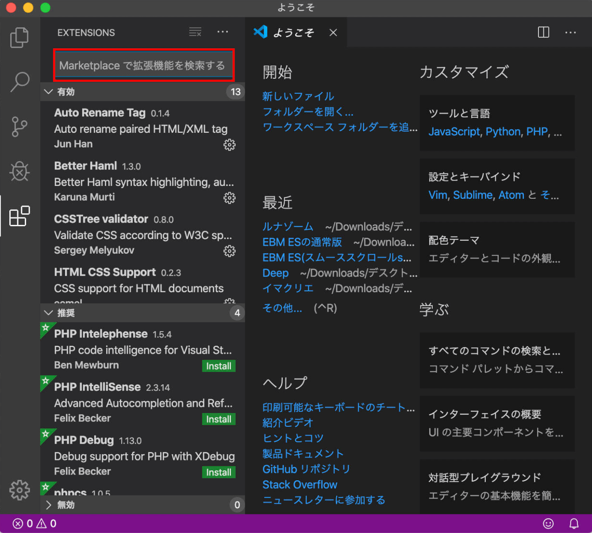The width and height of the screenshot is (592, 533).
Task: Open notifications bell in status bar
Action: point(574,524)
